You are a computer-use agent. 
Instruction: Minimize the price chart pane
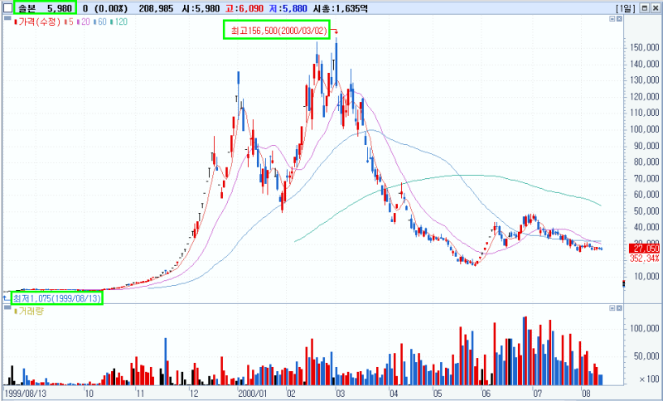pyautogui.click(x=612, y=18)
